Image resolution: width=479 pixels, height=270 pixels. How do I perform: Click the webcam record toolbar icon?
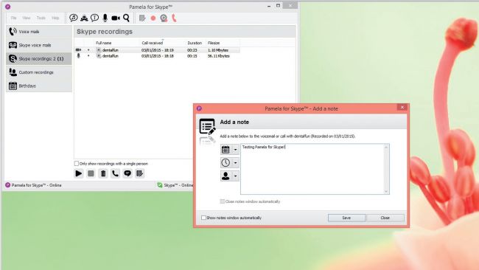164,18
